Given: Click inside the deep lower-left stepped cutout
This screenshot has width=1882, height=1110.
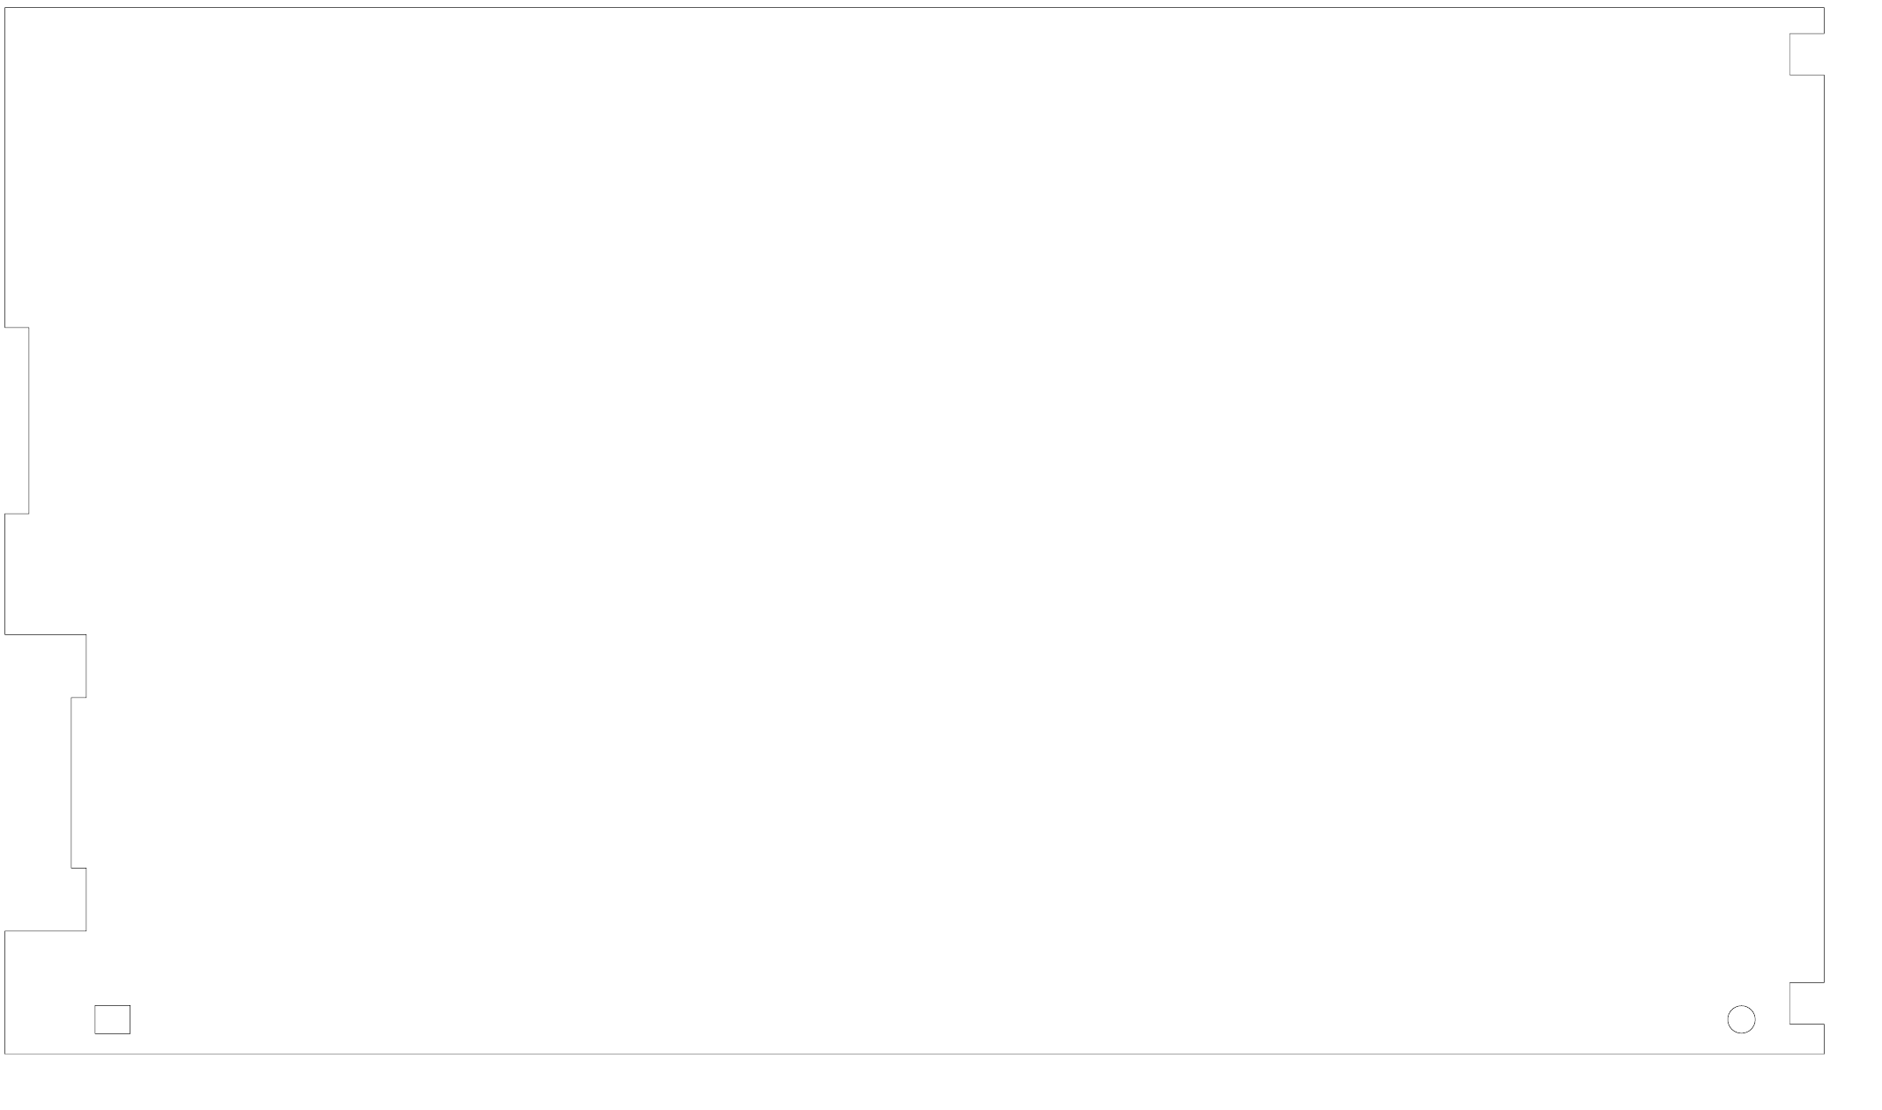Looking at the screenshot, I should [45, 782].
